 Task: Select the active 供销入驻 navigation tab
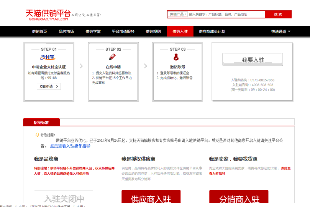point(180,31)
